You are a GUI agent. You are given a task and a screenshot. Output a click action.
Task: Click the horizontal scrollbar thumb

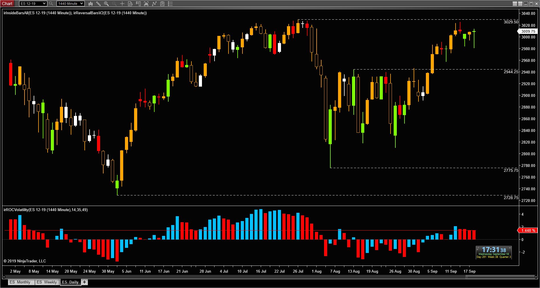click(500, 277)
